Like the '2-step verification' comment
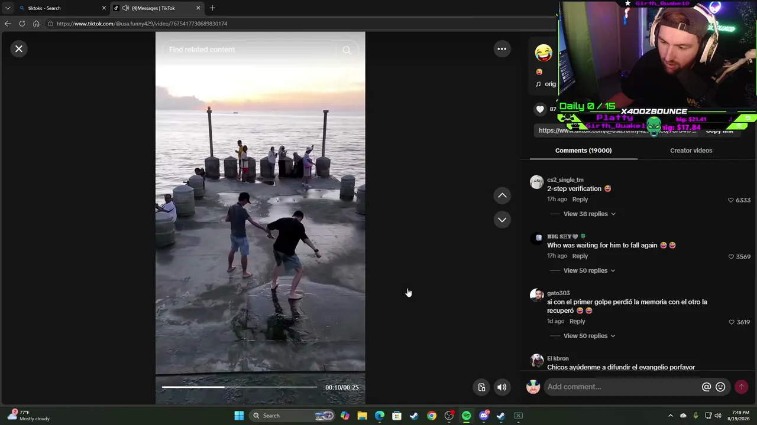The width and height of the screenshot is (757, 425). pyautogui.click(x=731, y=200)
